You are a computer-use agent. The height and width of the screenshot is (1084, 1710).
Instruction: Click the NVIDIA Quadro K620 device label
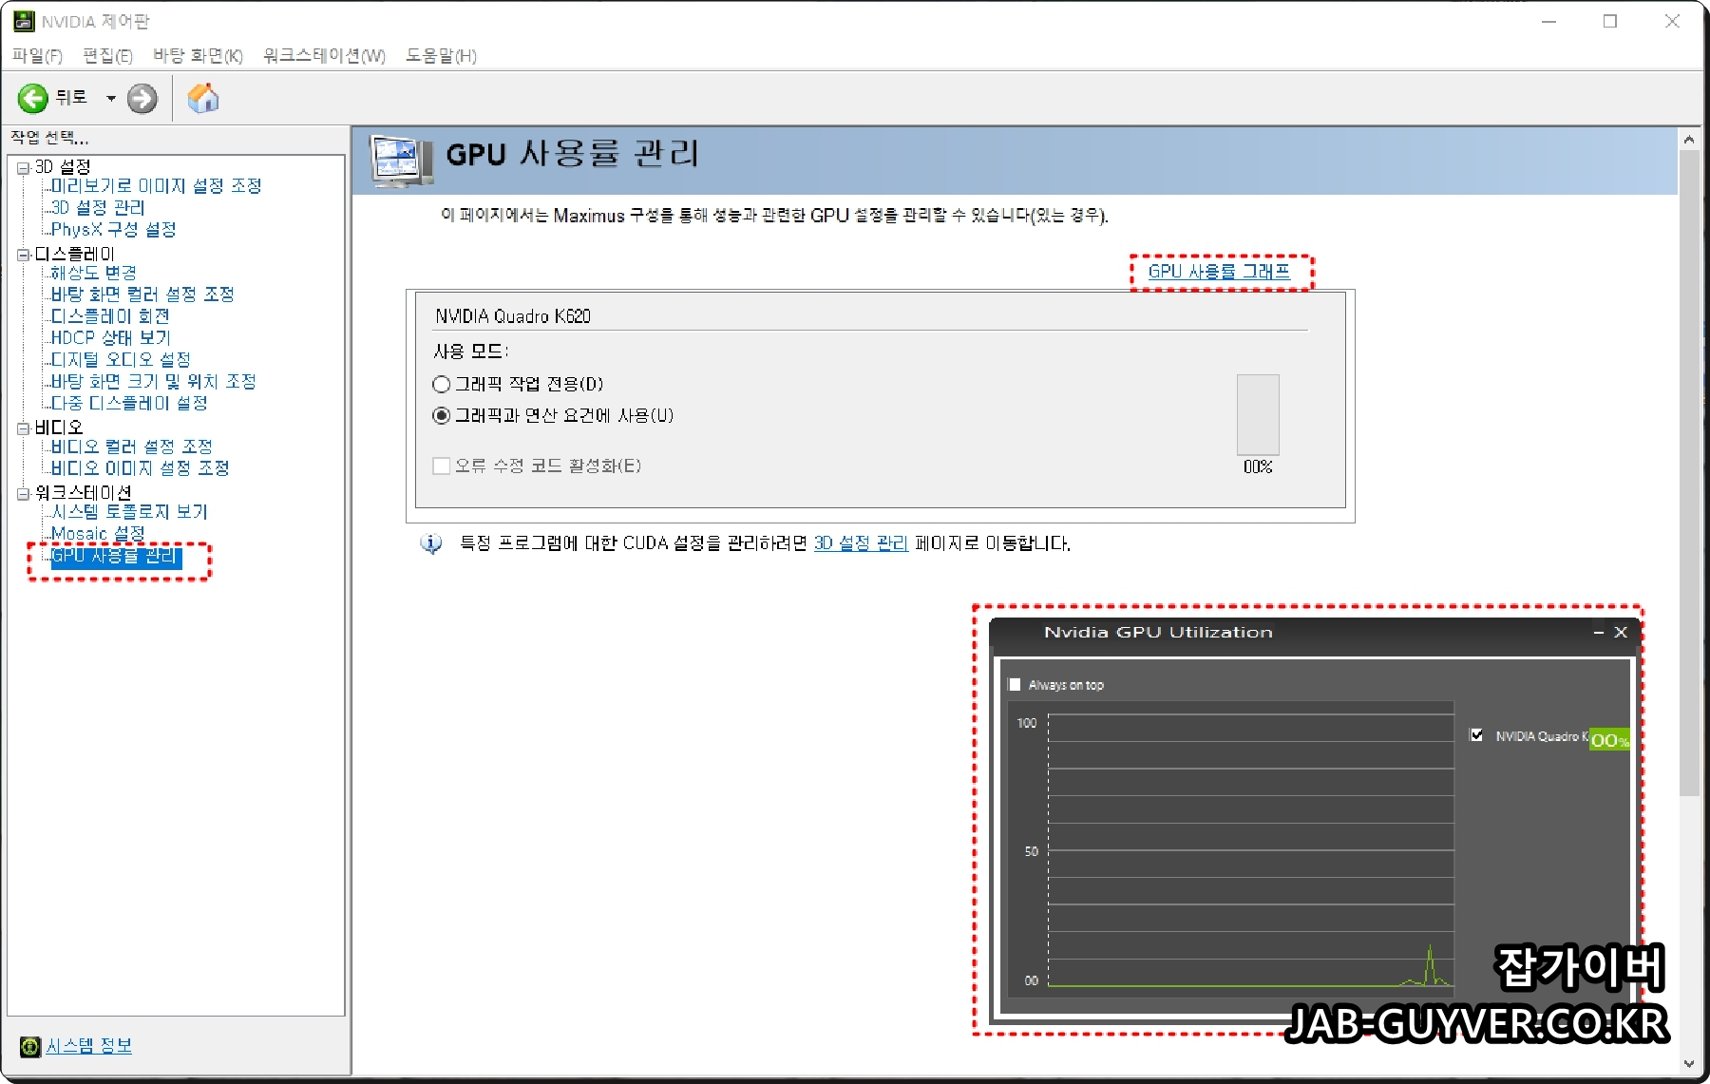(513, 316)
